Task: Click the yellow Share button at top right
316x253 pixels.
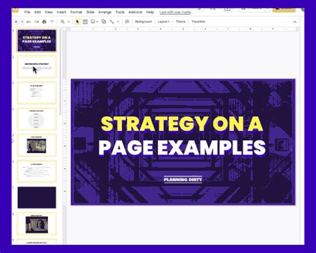Action: (284, 9)
